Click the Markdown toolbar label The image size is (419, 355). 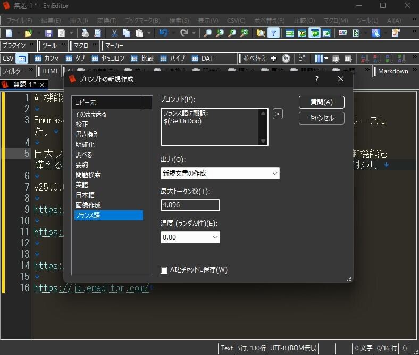point(393,71)
